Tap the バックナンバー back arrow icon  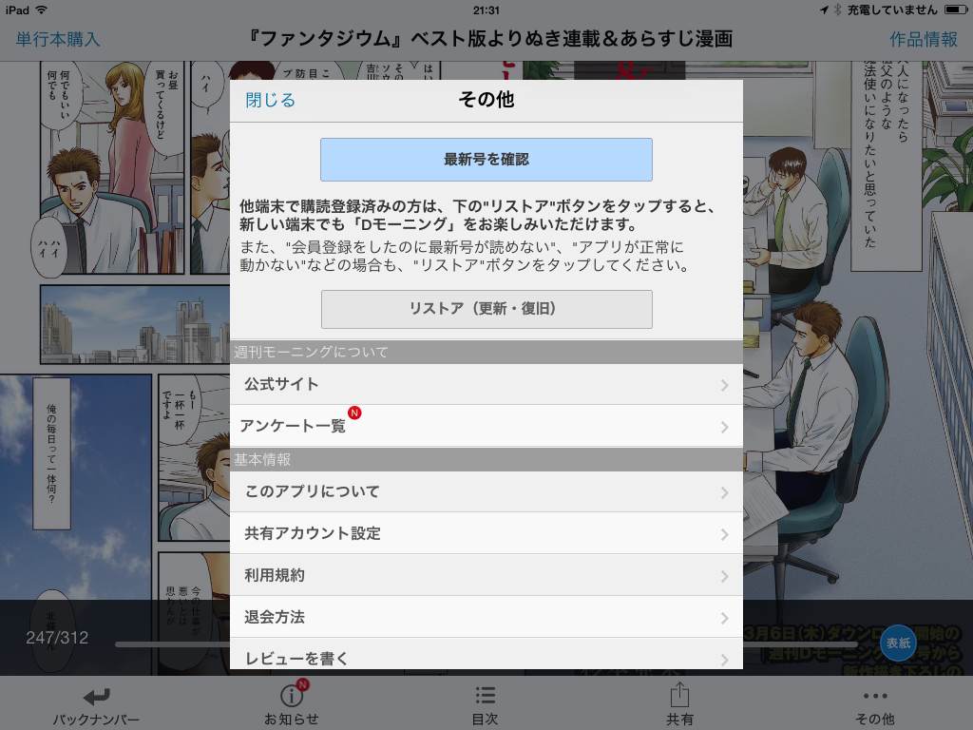(x=97, y=696)
